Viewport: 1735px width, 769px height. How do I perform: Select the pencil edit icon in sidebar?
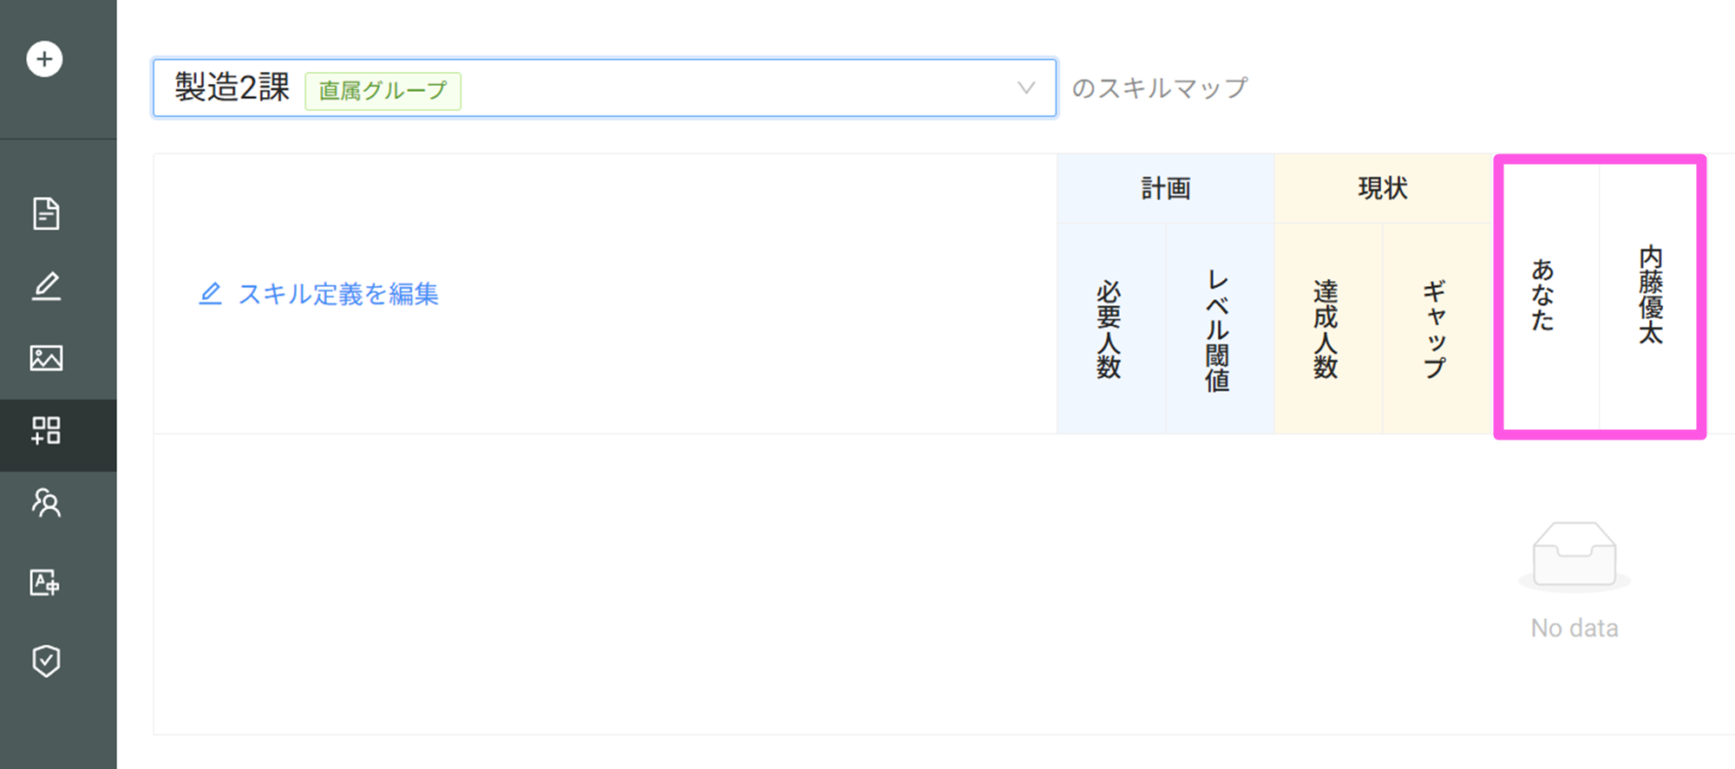[46, 286]
